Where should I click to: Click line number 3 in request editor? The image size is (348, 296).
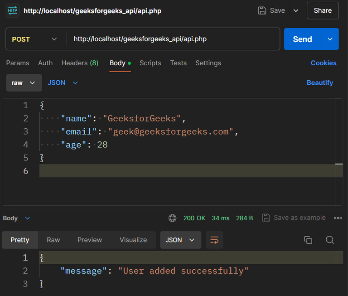(x=26, y=131)
